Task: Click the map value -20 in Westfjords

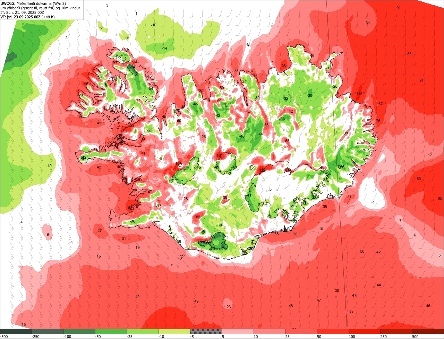Action: click(x=80, y=95)
